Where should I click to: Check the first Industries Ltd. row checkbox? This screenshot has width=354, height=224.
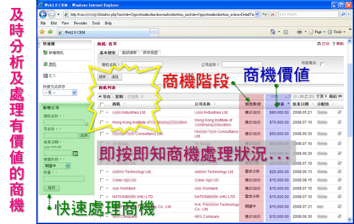coord(102,112)
